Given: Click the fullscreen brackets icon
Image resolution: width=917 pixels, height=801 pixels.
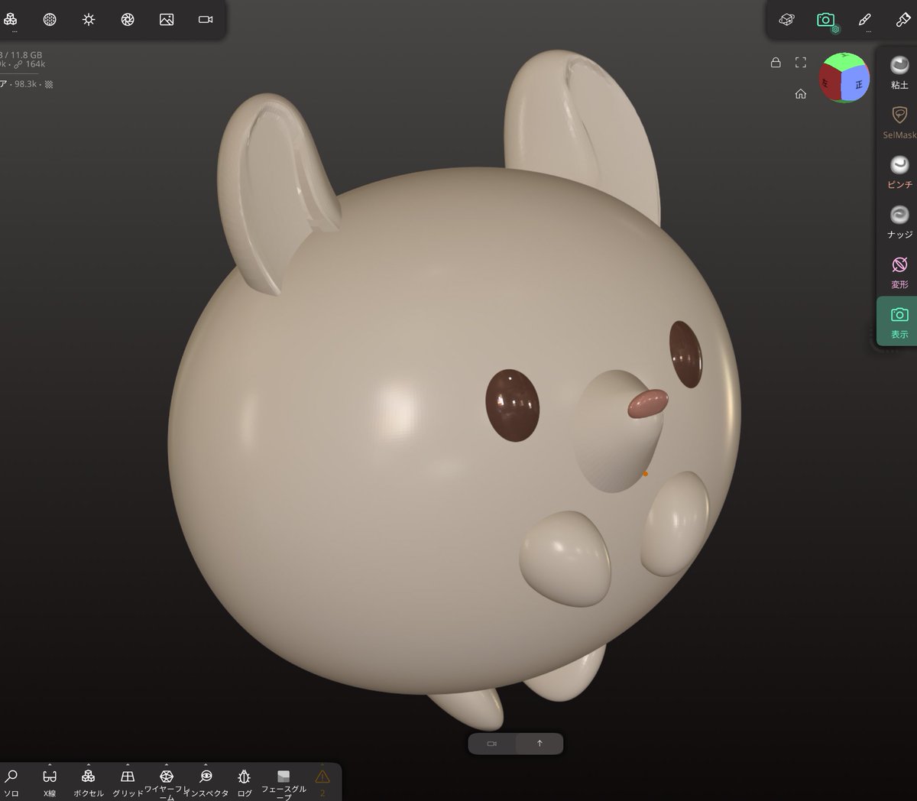Looking at the screenshot, I should coord(800,62).
